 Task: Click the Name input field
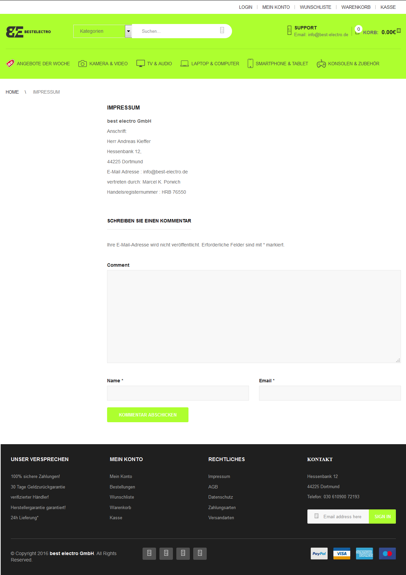click(x=178, y=393)
